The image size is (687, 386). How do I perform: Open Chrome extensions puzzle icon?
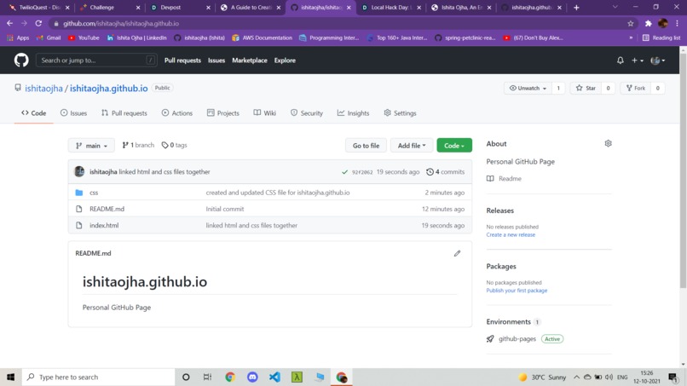tap(648, 23)
